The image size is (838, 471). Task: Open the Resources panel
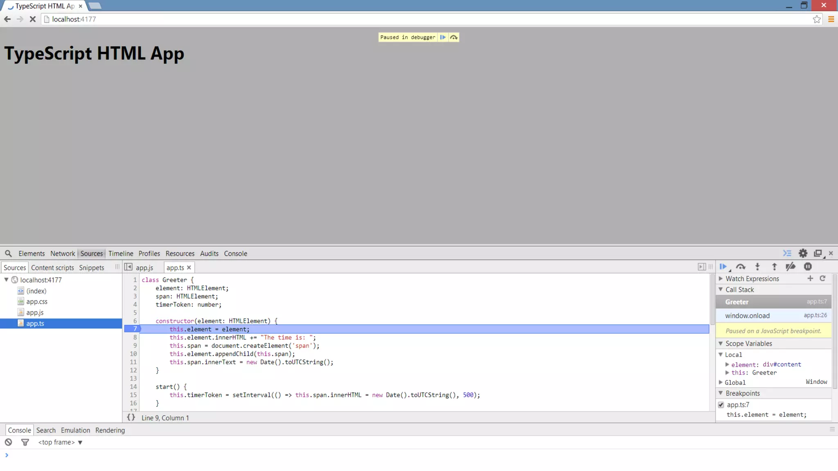click(180, 253)
